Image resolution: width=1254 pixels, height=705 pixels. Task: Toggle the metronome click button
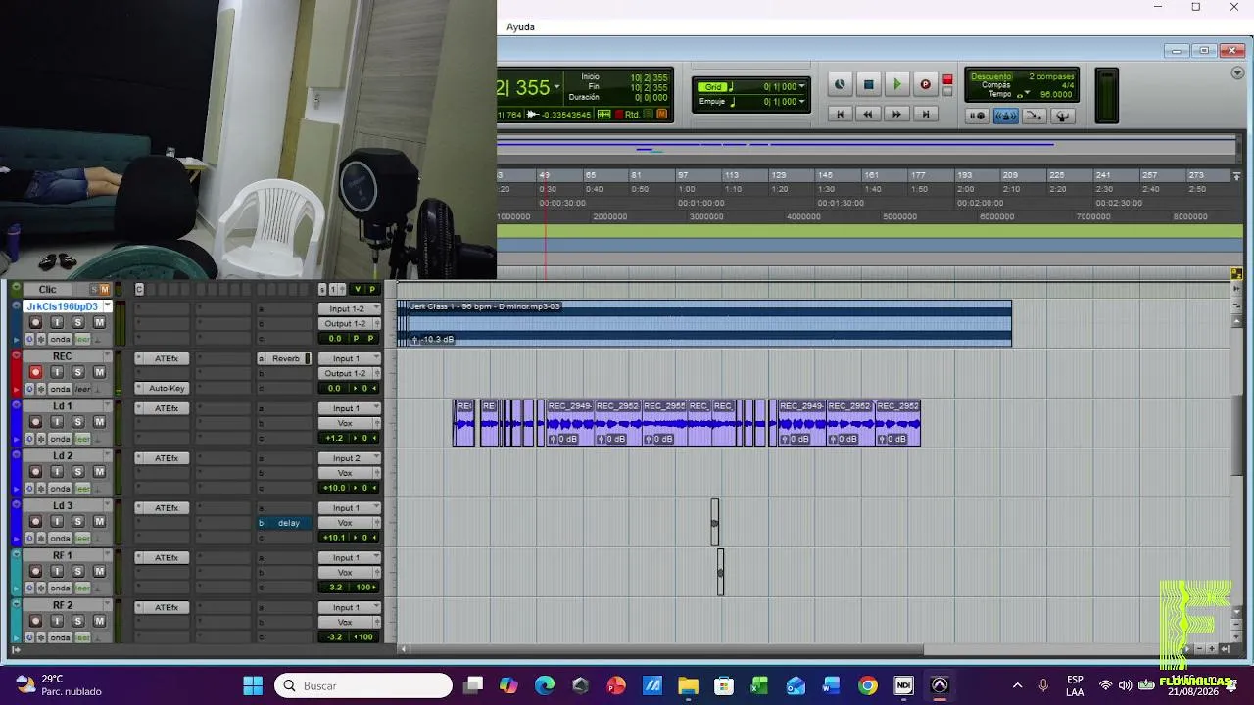1005,116
